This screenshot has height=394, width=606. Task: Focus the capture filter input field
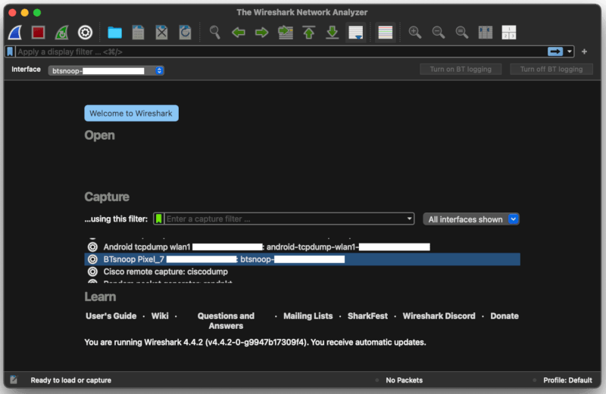285,219
